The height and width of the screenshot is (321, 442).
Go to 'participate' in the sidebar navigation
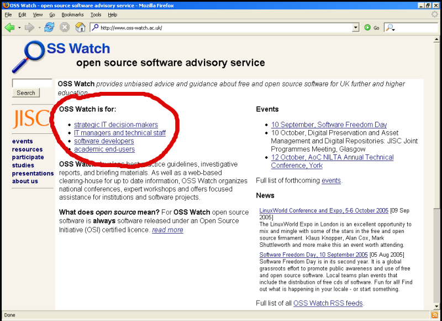coord(28,157)
